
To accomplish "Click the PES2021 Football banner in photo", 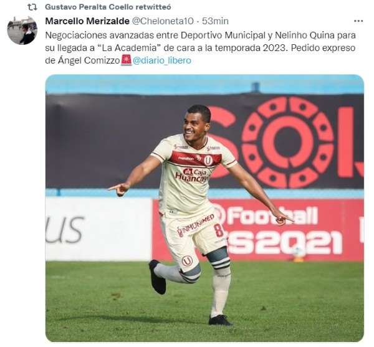I will (284, 230).
